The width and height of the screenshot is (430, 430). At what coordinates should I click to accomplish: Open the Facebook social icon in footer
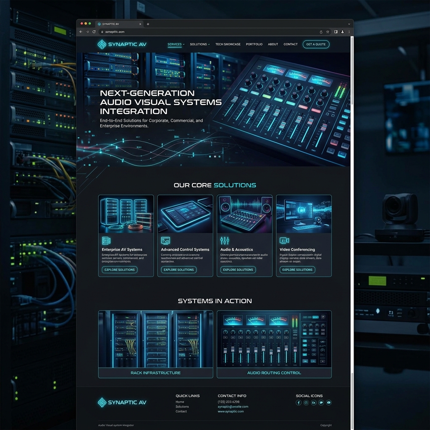(299, 403)
